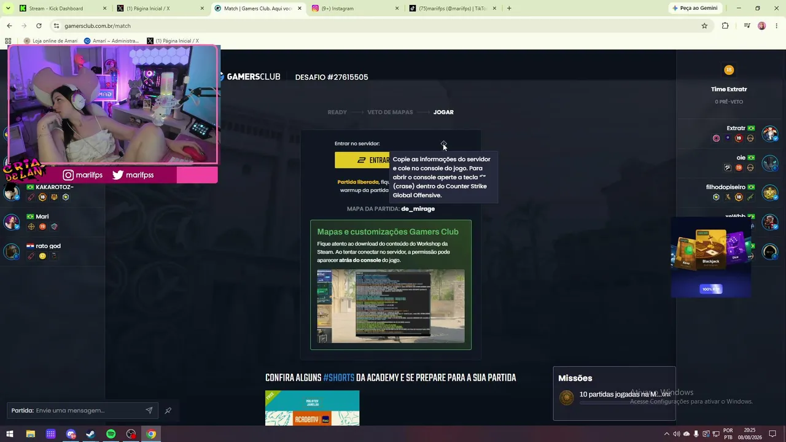The image size is (786, 442).
Task: Click the level 18 badge above Time Extratr
Action: (x=729, y=70)
